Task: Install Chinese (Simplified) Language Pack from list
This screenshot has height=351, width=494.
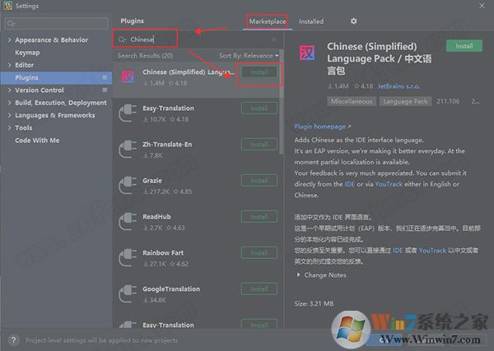Action: point(259,72)
